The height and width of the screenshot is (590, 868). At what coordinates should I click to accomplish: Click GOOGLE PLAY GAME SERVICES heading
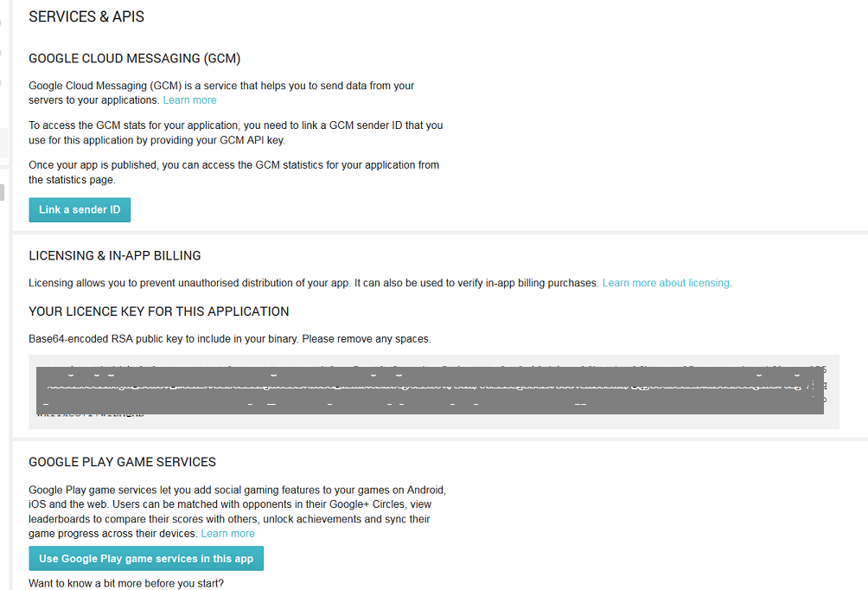123,462
